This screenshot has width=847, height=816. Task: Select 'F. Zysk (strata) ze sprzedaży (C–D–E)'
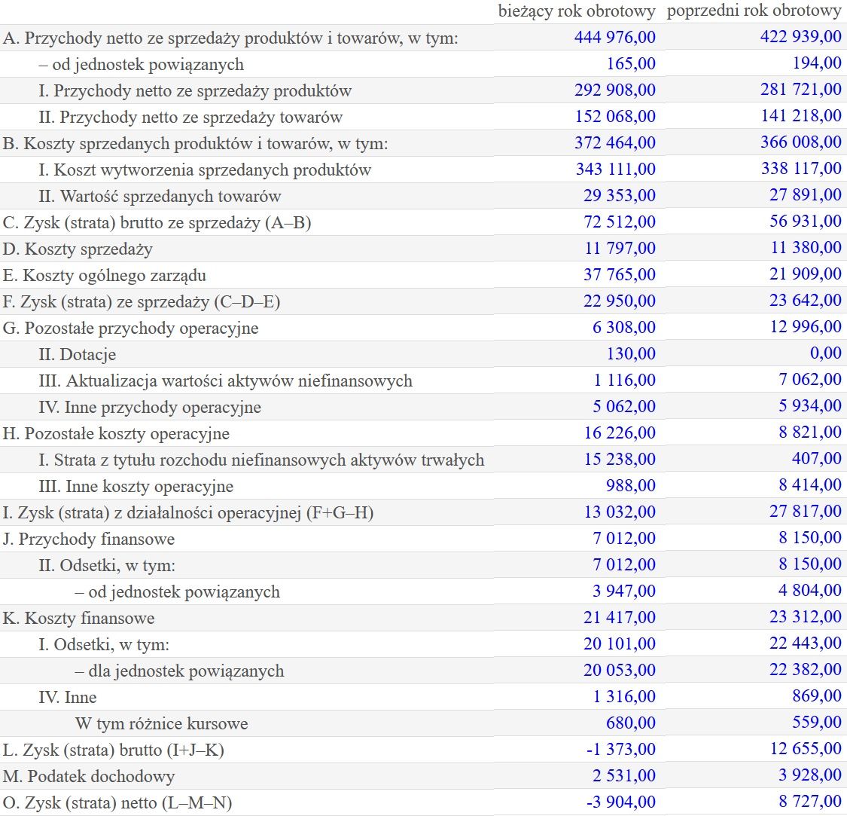(141, 301)
